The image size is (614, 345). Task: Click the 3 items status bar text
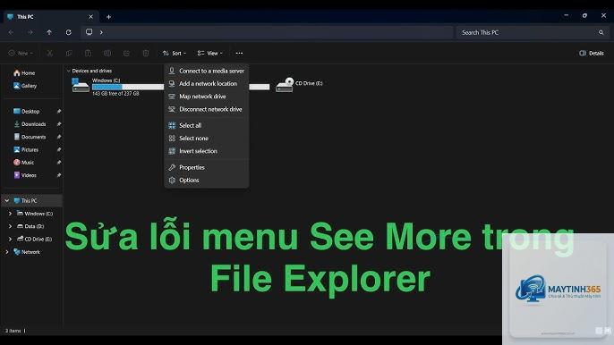pyautogui.click(x=13, y=331)
